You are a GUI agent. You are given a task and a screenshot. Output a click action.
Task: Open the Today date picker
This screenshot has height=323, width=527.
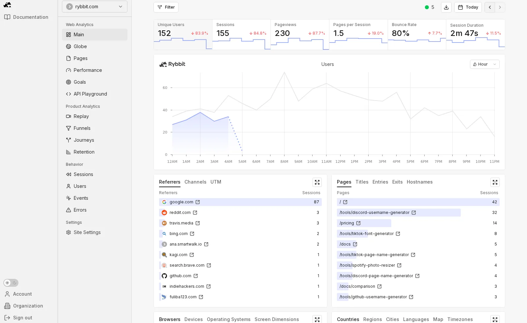(x=468, y=7)
